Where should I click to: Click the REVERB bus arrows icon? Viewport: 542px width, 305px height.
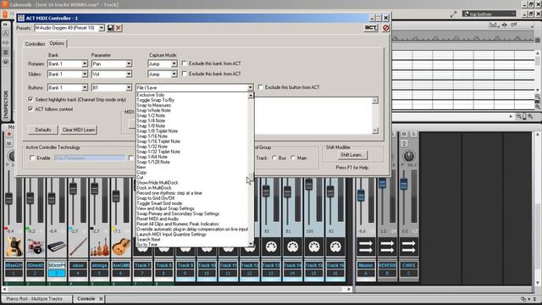387,247
